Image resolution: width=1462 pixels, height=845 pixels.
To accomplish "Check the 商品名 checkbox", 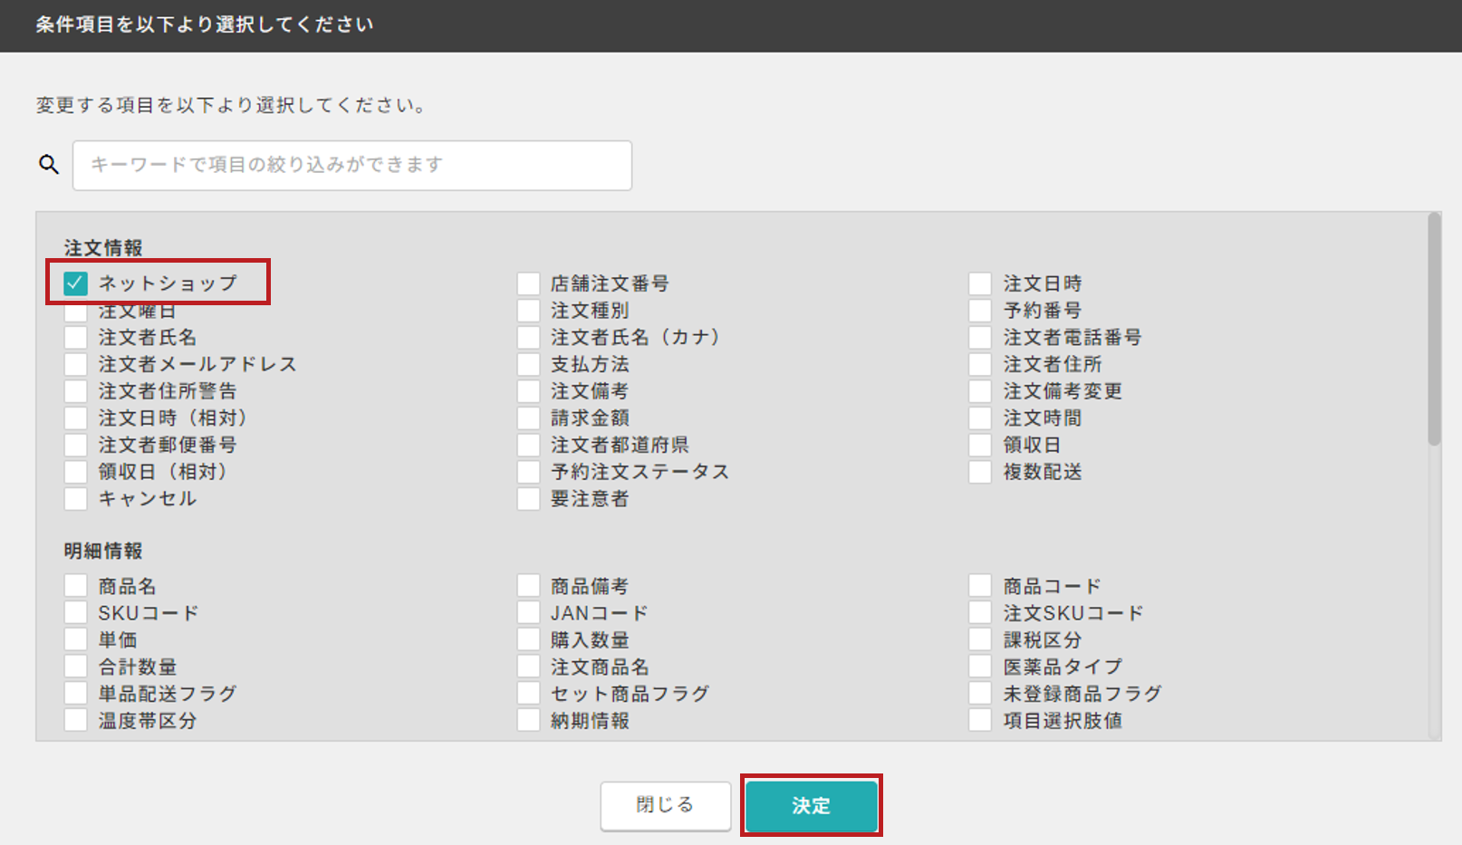I will (x=76, y=586).
